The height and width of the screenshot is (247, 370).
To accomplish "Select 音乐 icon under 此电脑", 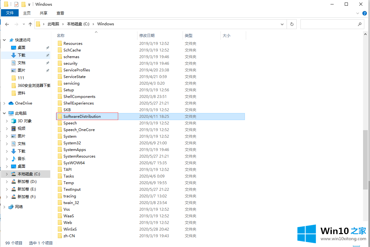I will coord(14,159).
